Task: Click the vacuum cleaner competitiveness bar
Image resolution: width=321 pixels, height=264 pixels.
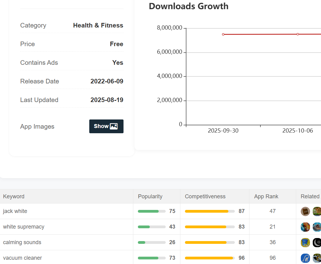Action: (209, 258)
